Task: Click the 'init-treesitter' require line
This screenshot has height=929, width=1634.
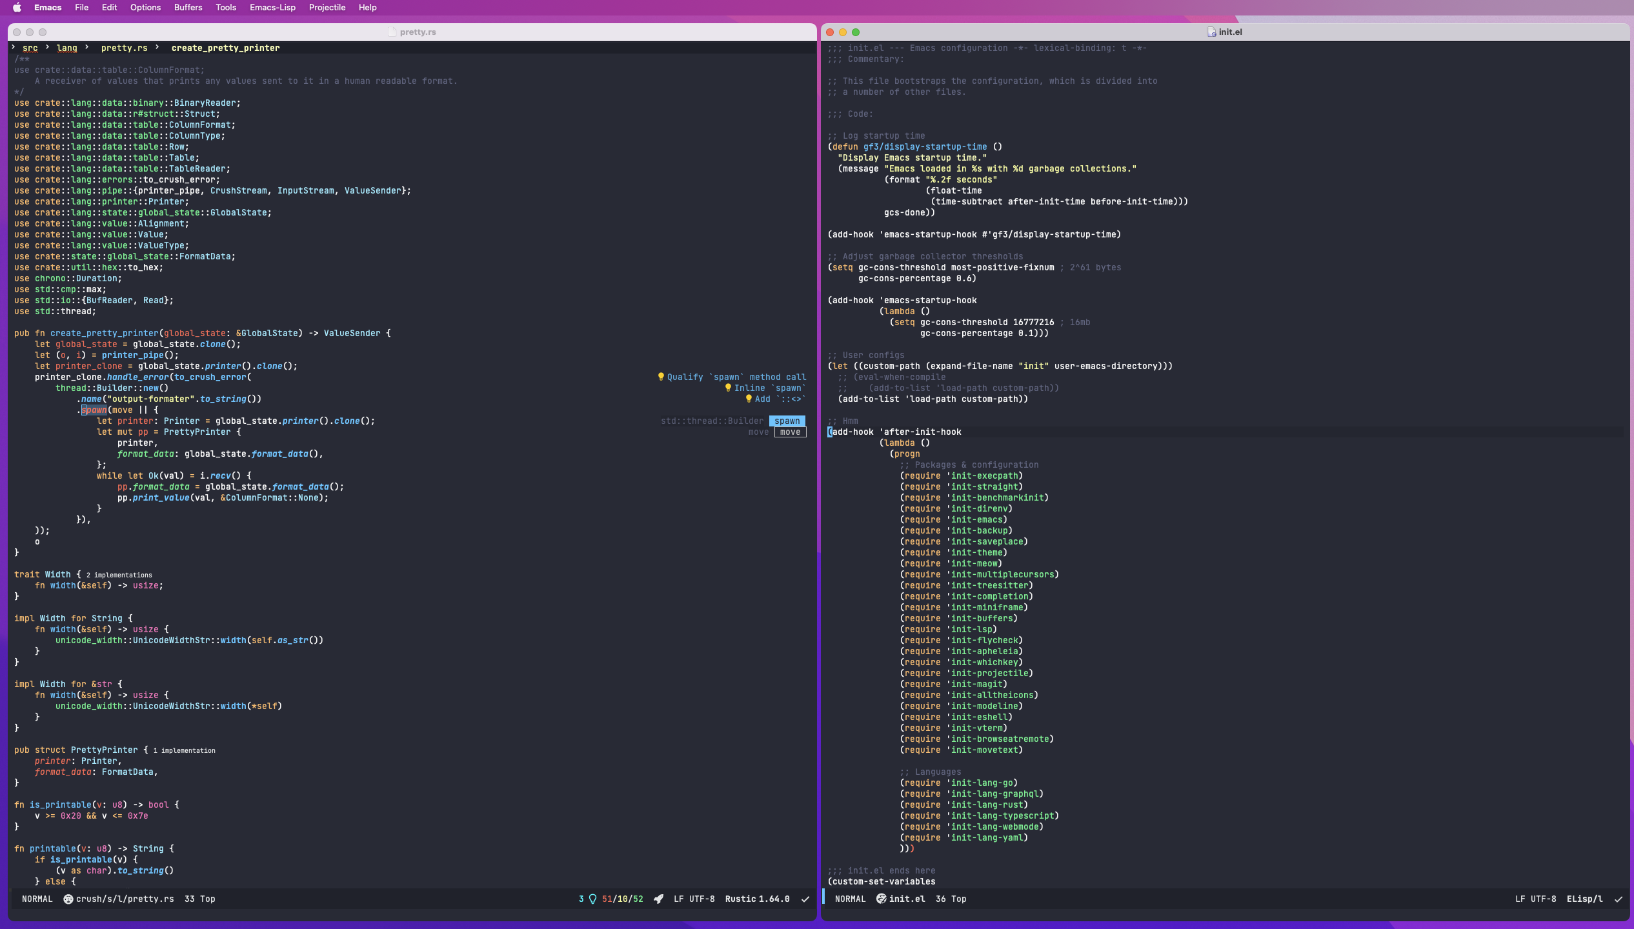Action: pyautogui.click(x=966, y=585)
